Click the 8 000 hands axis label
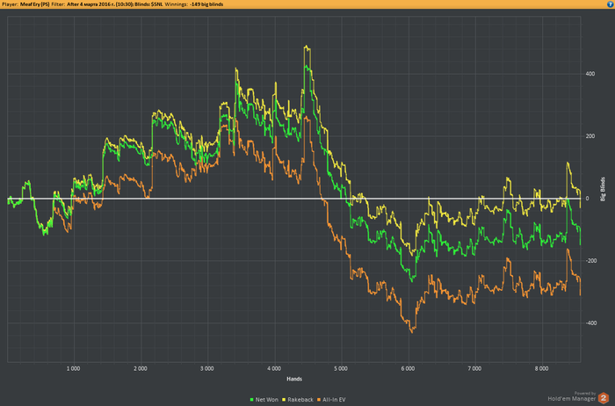This screenshot has width=615, height=406. point(542,369)
